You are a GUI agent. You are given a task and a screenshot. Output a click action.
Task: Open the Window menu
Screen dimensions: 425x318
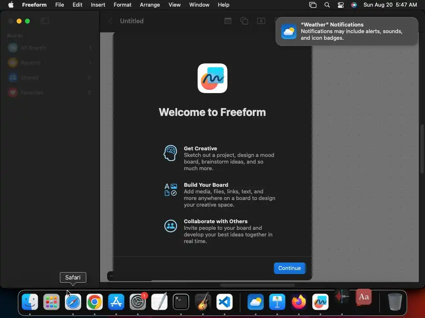pos(199,5)
